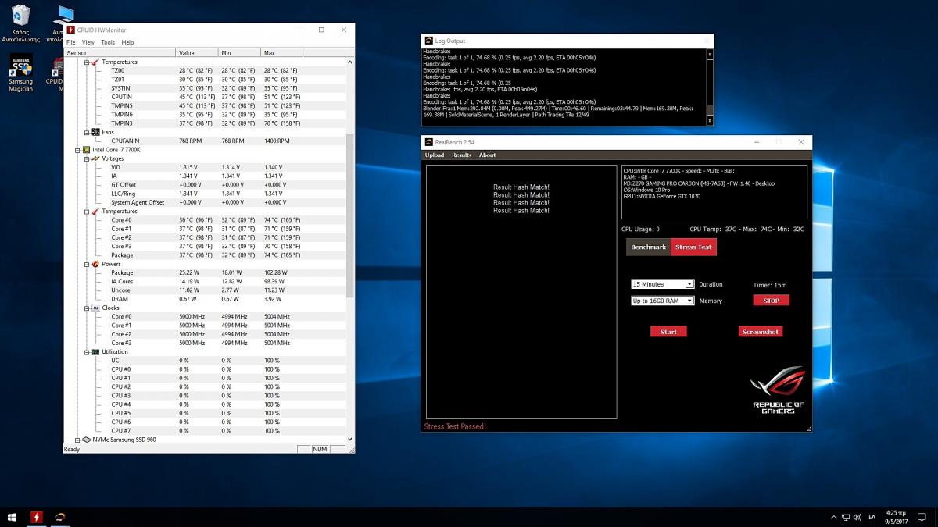The image size is (938, 527).
Task: Open HWMonitor File menu
Action: pos(71,42)
